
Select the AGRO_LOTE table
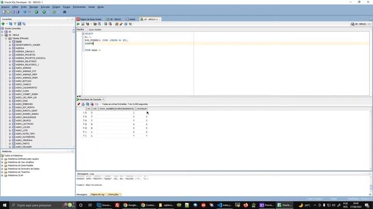(x=22, y=130)
